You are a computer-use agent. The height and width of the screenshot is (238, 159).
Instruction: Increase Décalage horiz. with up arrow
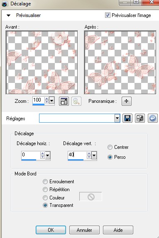pyautogui.click(x=42, y=153)
